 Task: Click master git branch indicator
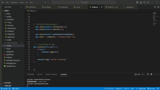4,88
